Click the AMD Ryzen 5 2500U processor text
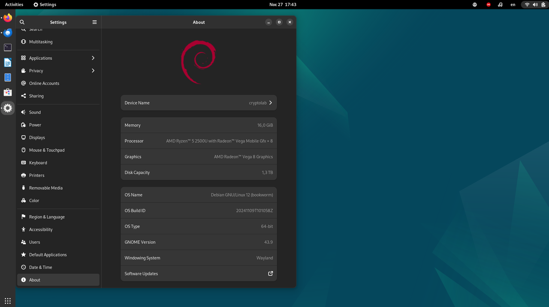 tap(220, 141)
